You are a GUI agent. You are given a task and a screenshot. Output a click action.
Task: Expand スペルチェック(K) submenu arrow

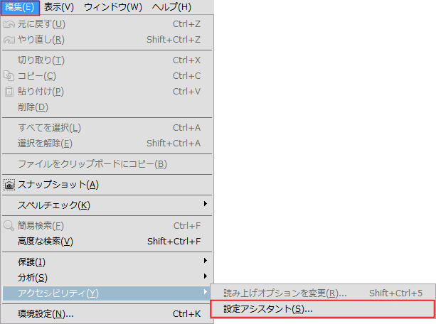pos(206,204)
